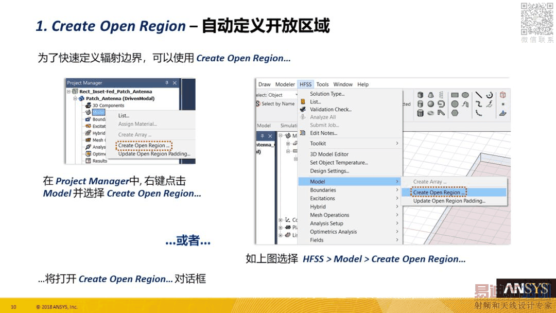Image resolution: width=556 pixels, height=313 pixels.
Task: Pin the Project Manager panel
Action: coord(167,82)
